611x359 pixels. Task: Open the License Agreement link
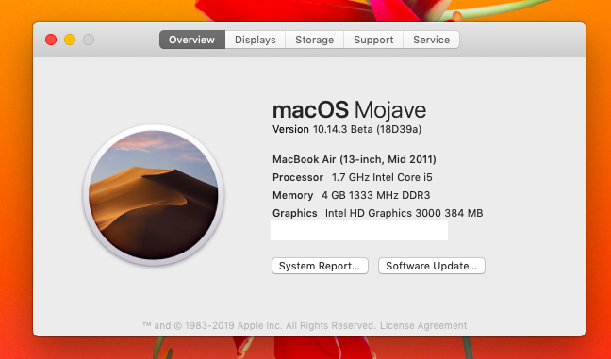pyautogui.click(x=423, y=325)
